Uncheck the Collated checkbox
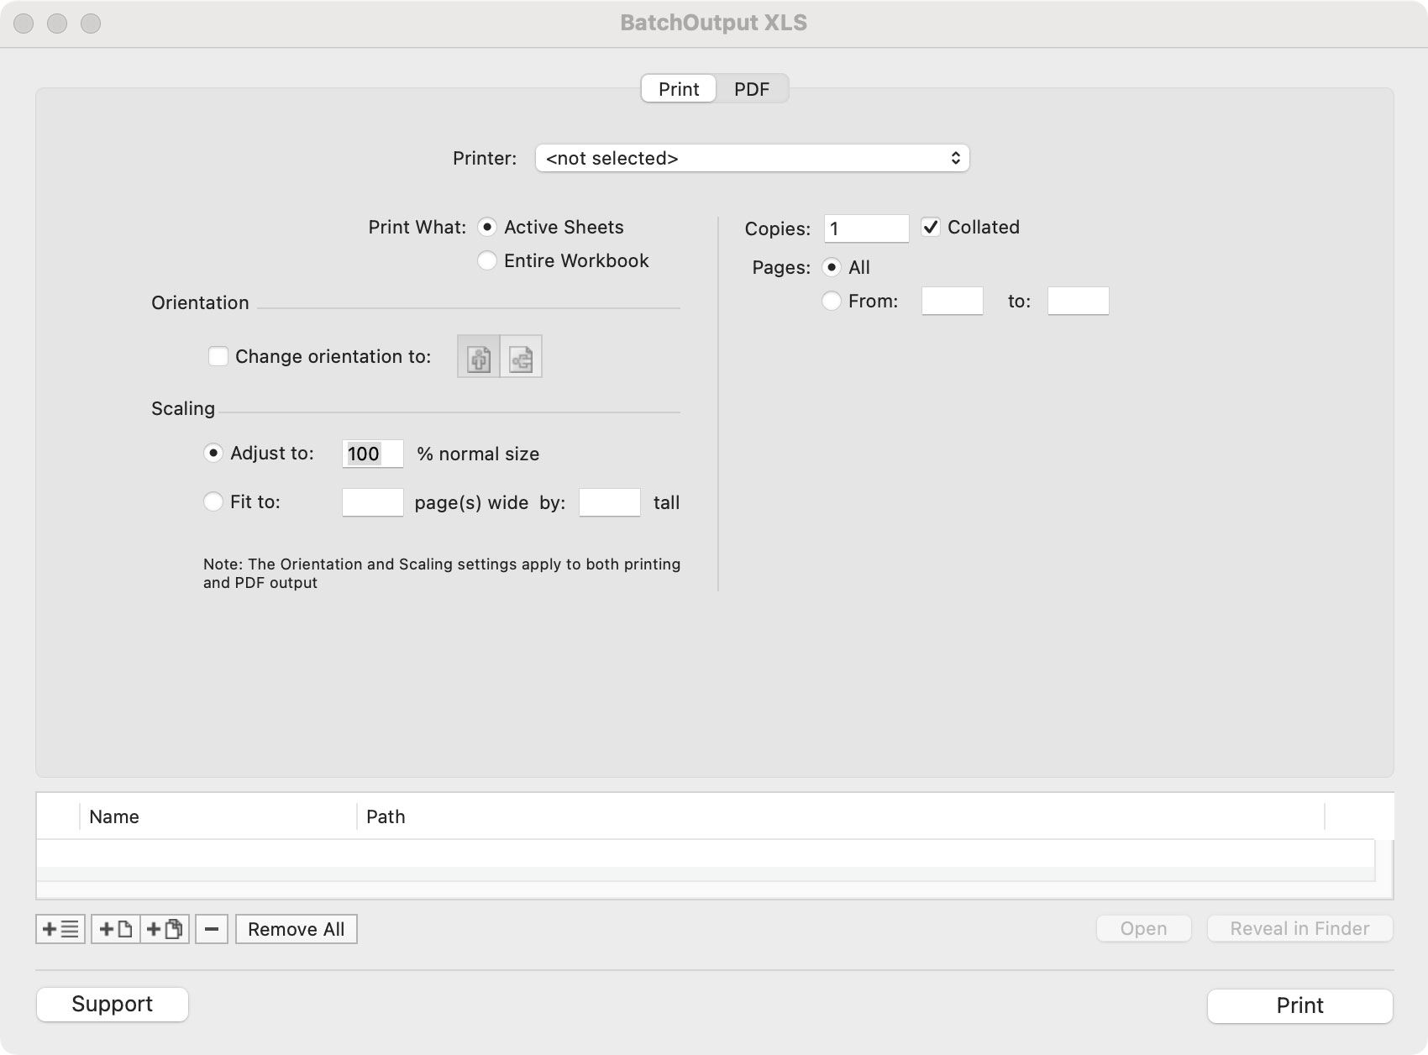Viewport: 1428px width, 1055px height. [931, 227]
